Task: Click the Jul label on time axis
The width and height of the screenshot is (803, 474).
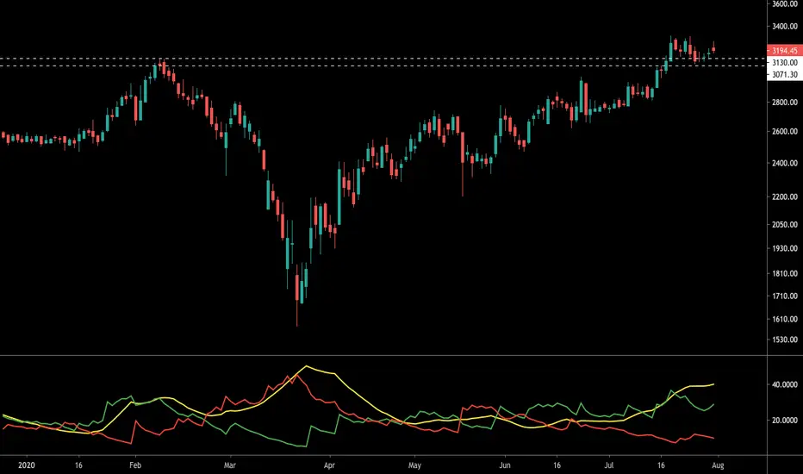Action: pos(609,465)
